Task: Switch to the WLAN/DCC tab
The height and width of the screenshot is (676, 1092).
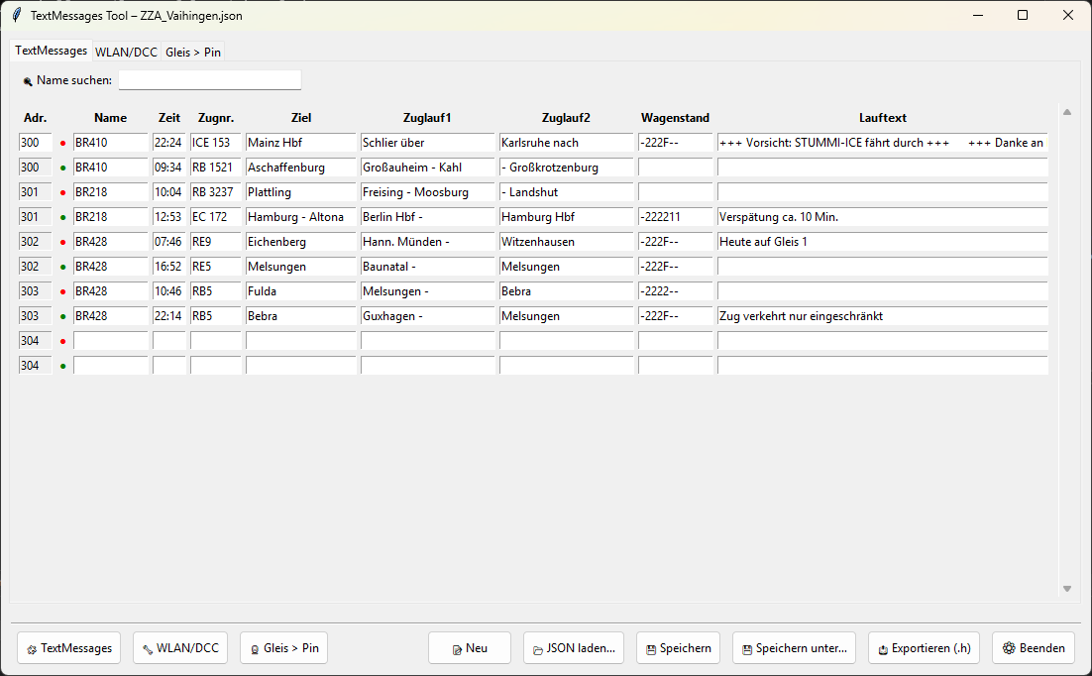Action: 127,53
